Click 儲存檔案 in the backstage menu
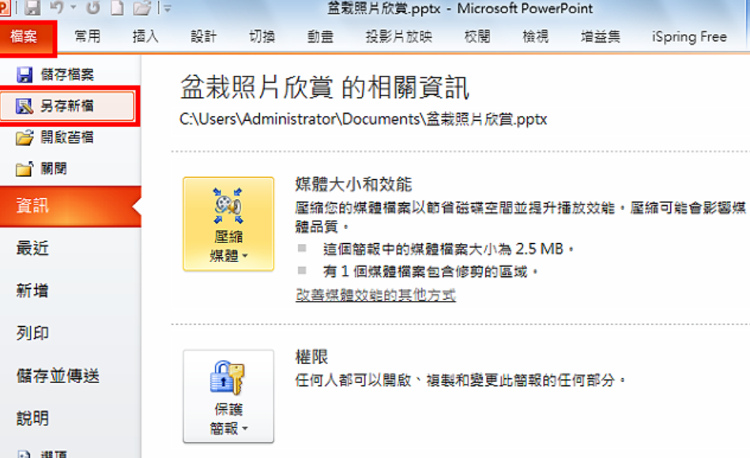 click(x=67, y=74)
